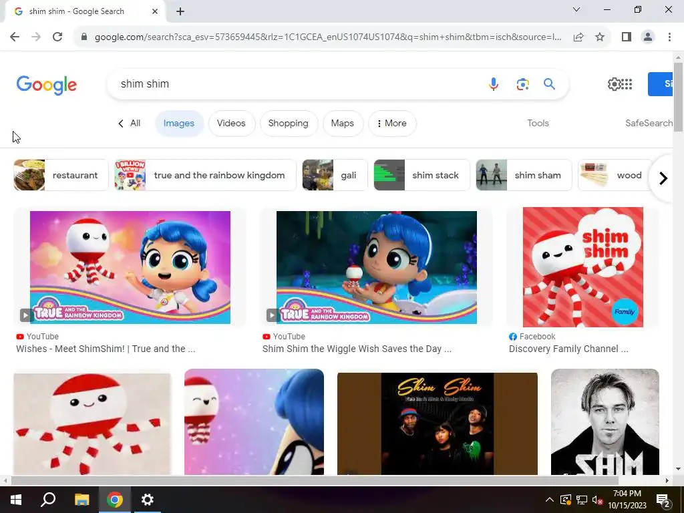Open Shim Shim Wiggle Wish Saves the Day thumbnail

(x=377, y=267)
